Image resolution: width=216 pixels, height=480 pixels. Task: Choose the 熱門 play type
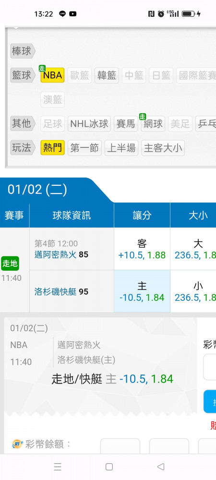click(x=53, y=148)
